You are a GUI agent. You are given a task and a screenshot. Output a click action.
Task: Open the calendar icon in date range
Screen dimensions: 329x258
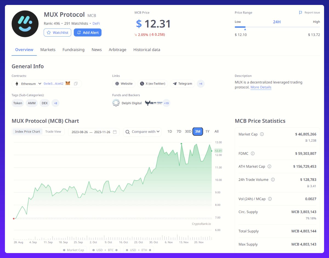[x=115, y=132]
